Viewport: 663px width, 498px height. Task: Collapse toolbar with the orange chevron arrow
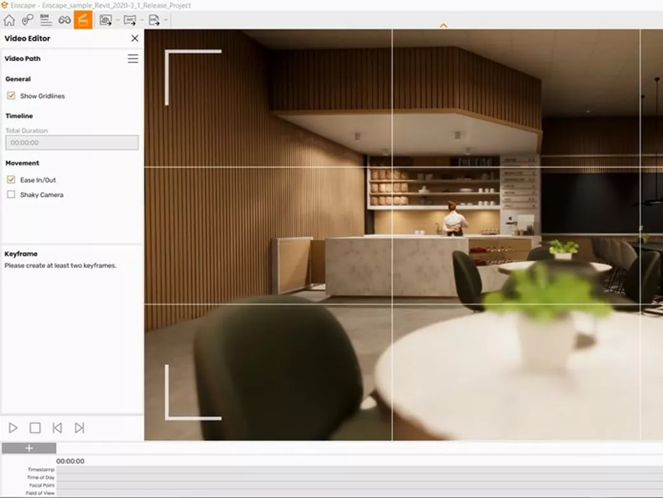point(443,26)
